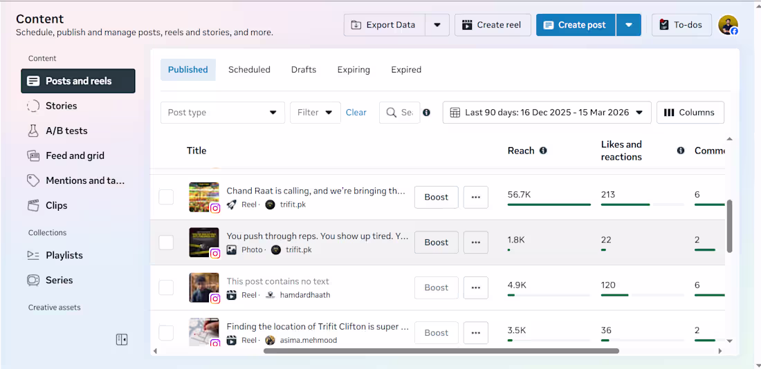
Task: Click Create reel button
Action: [493, 25]
